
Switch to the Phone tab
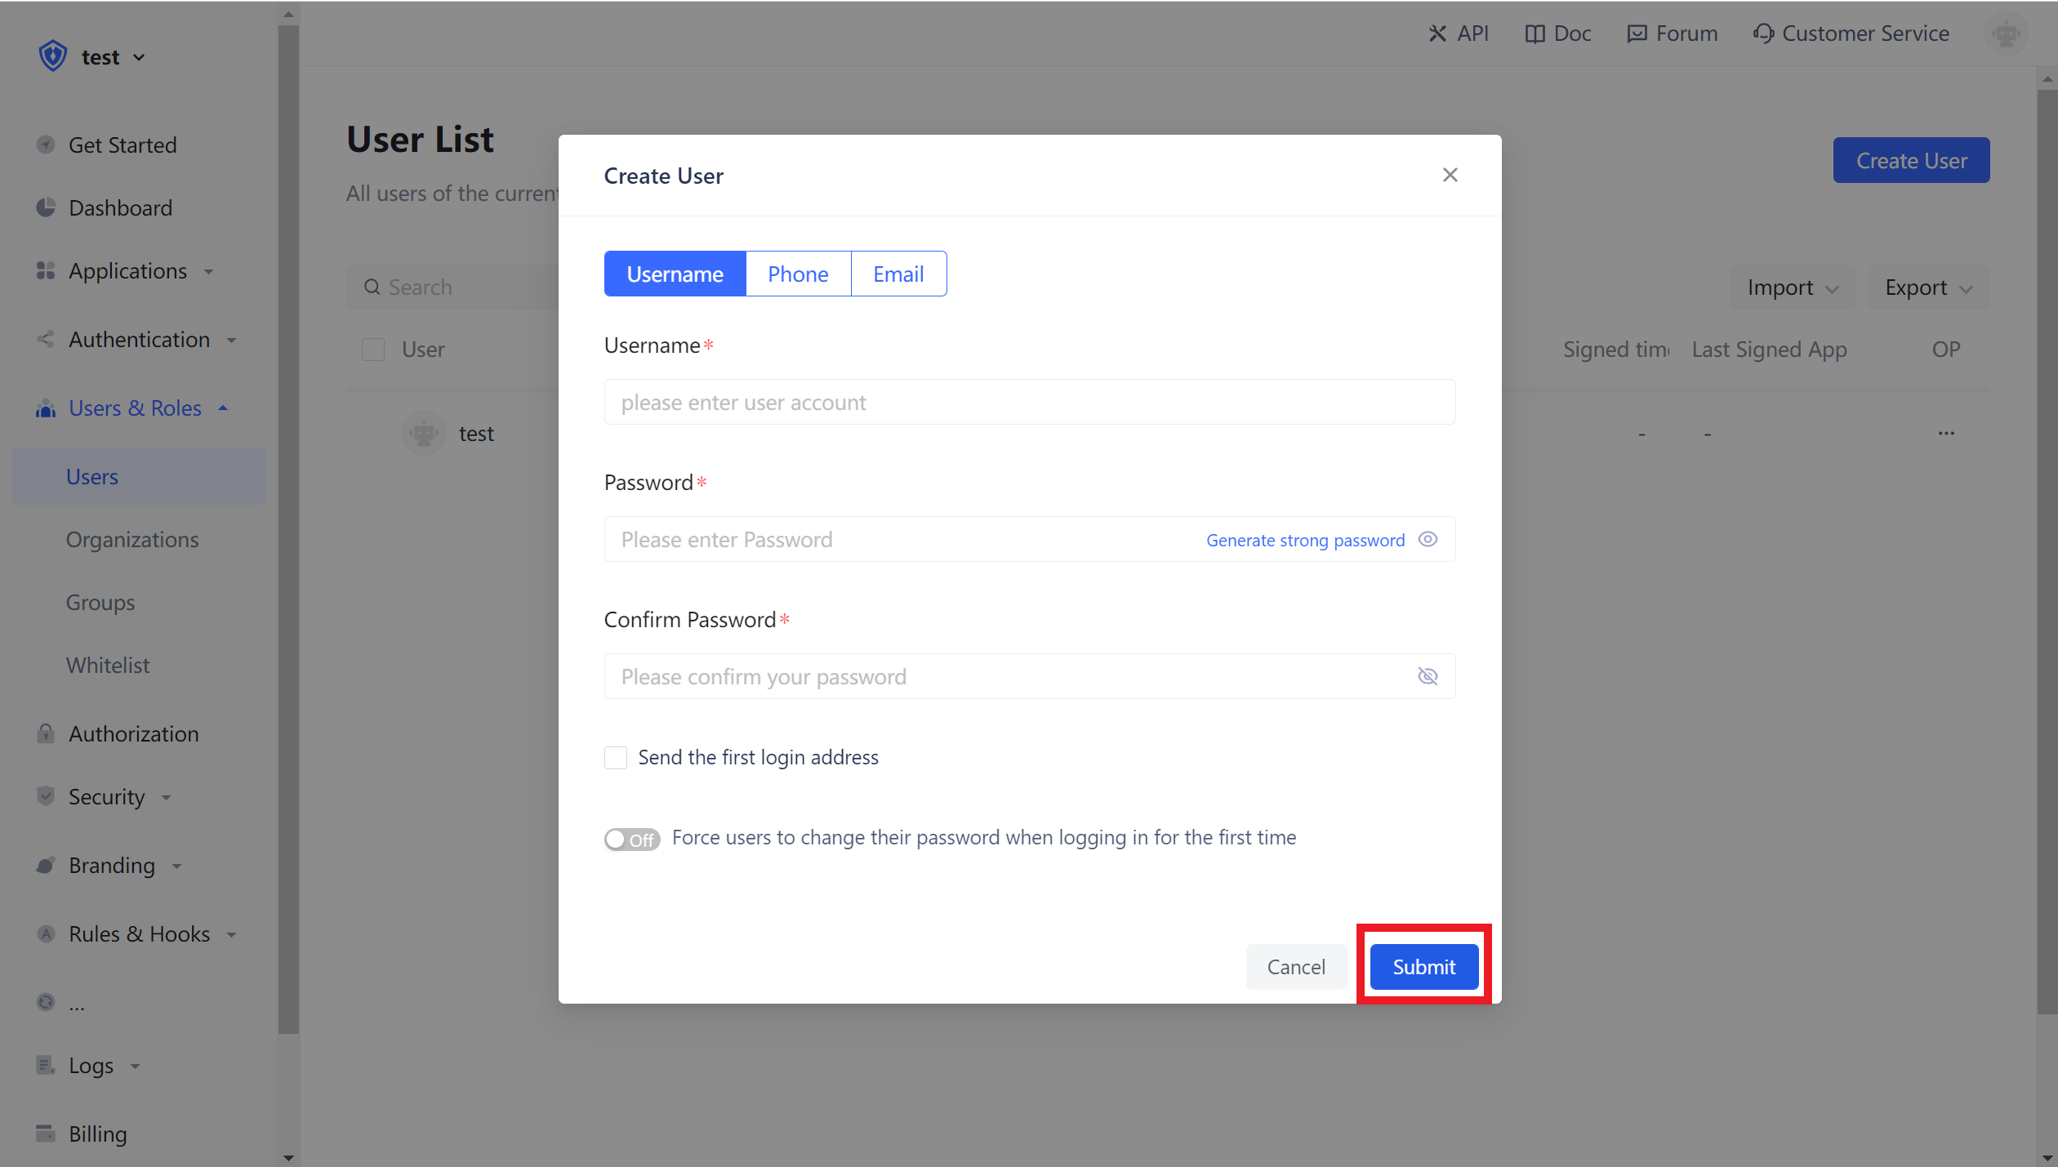tap(797, 274)
